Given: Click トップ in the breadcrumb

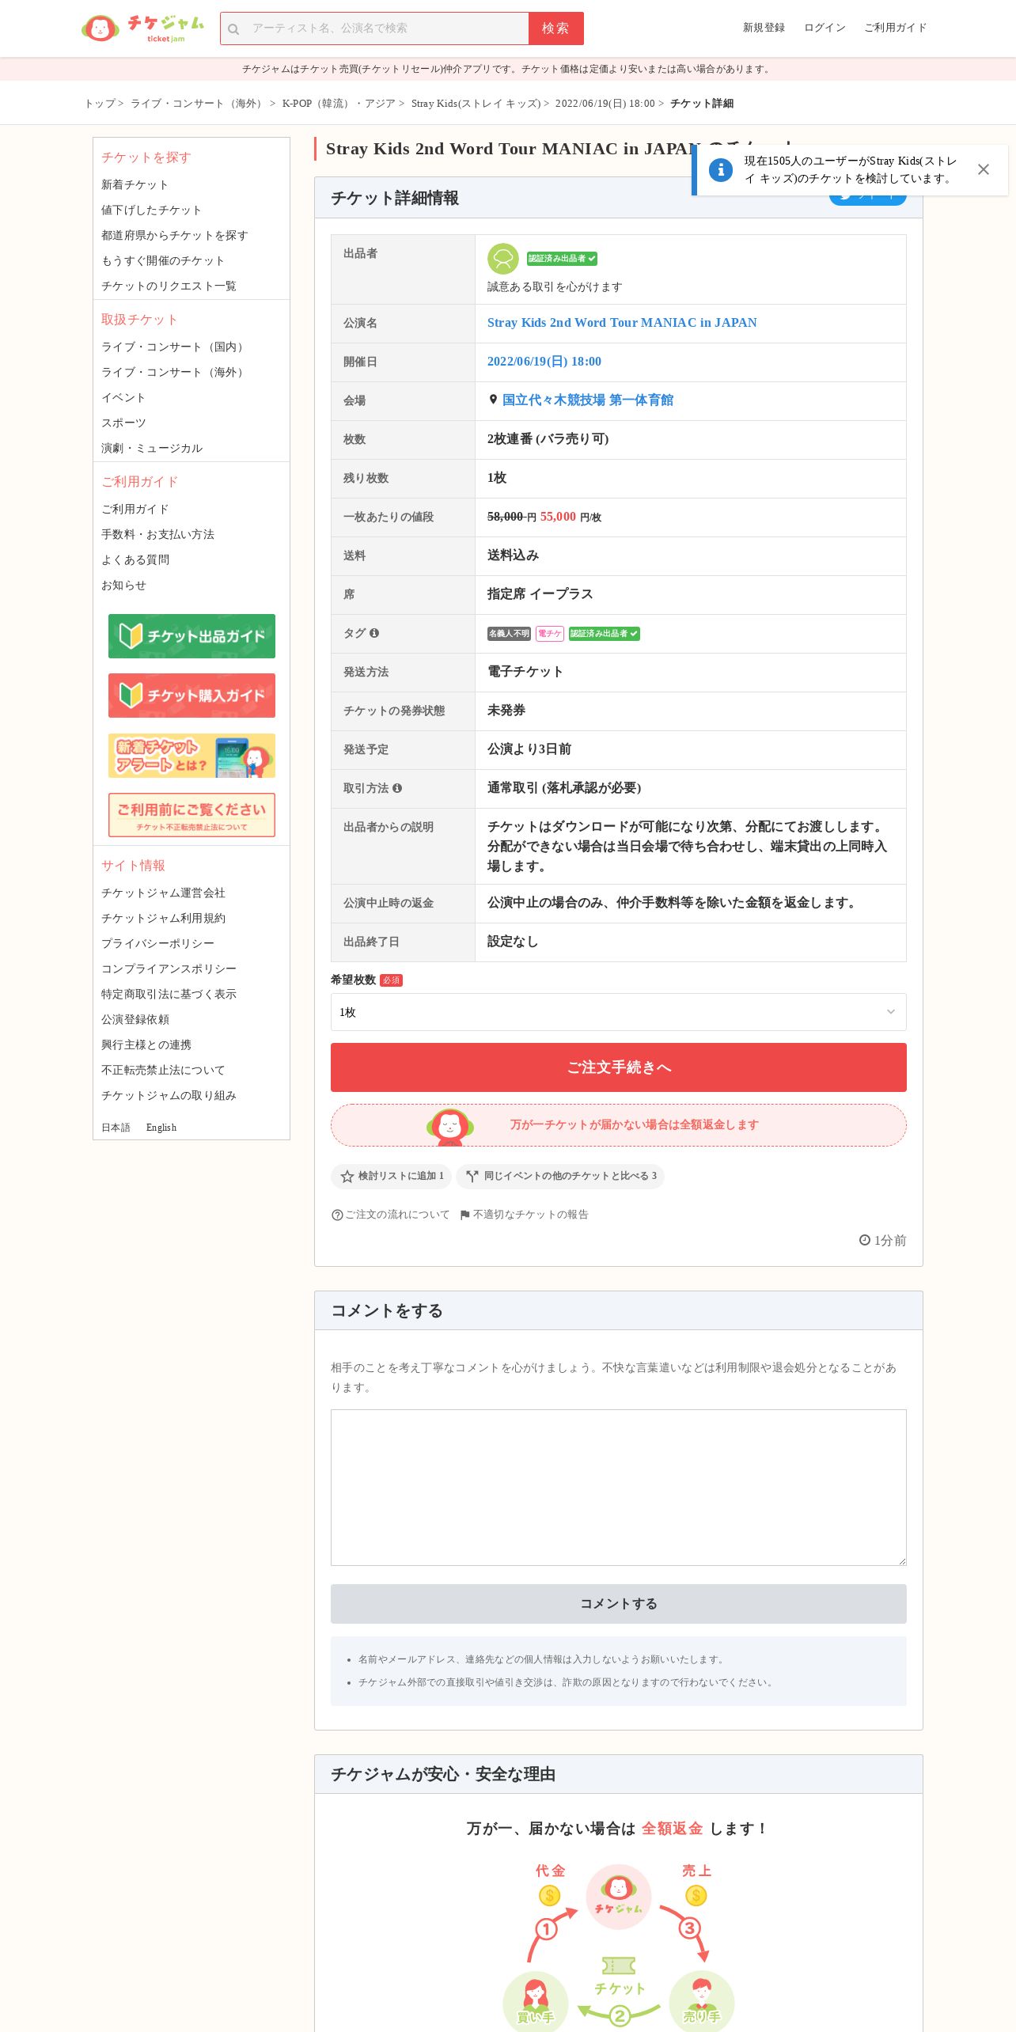Looking at the screenshot, I should [x=100, y=104].
